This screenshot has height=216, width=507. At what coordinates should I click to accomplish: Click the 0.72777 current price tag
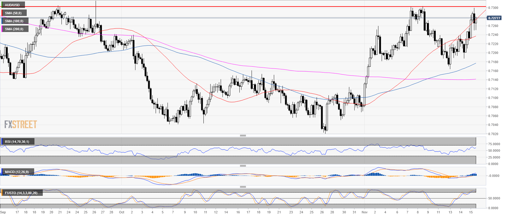(494, 18)
